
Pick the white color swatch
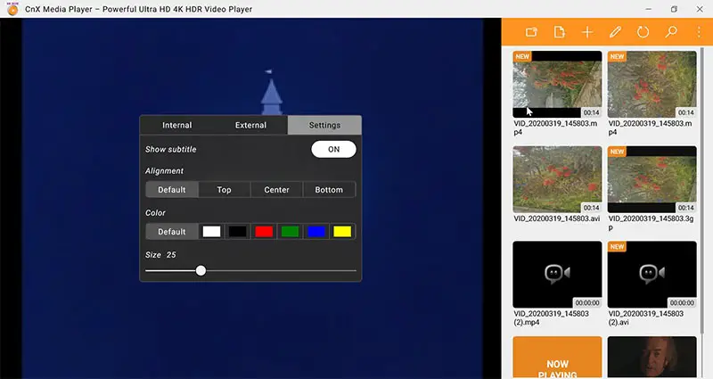point(211,232)
